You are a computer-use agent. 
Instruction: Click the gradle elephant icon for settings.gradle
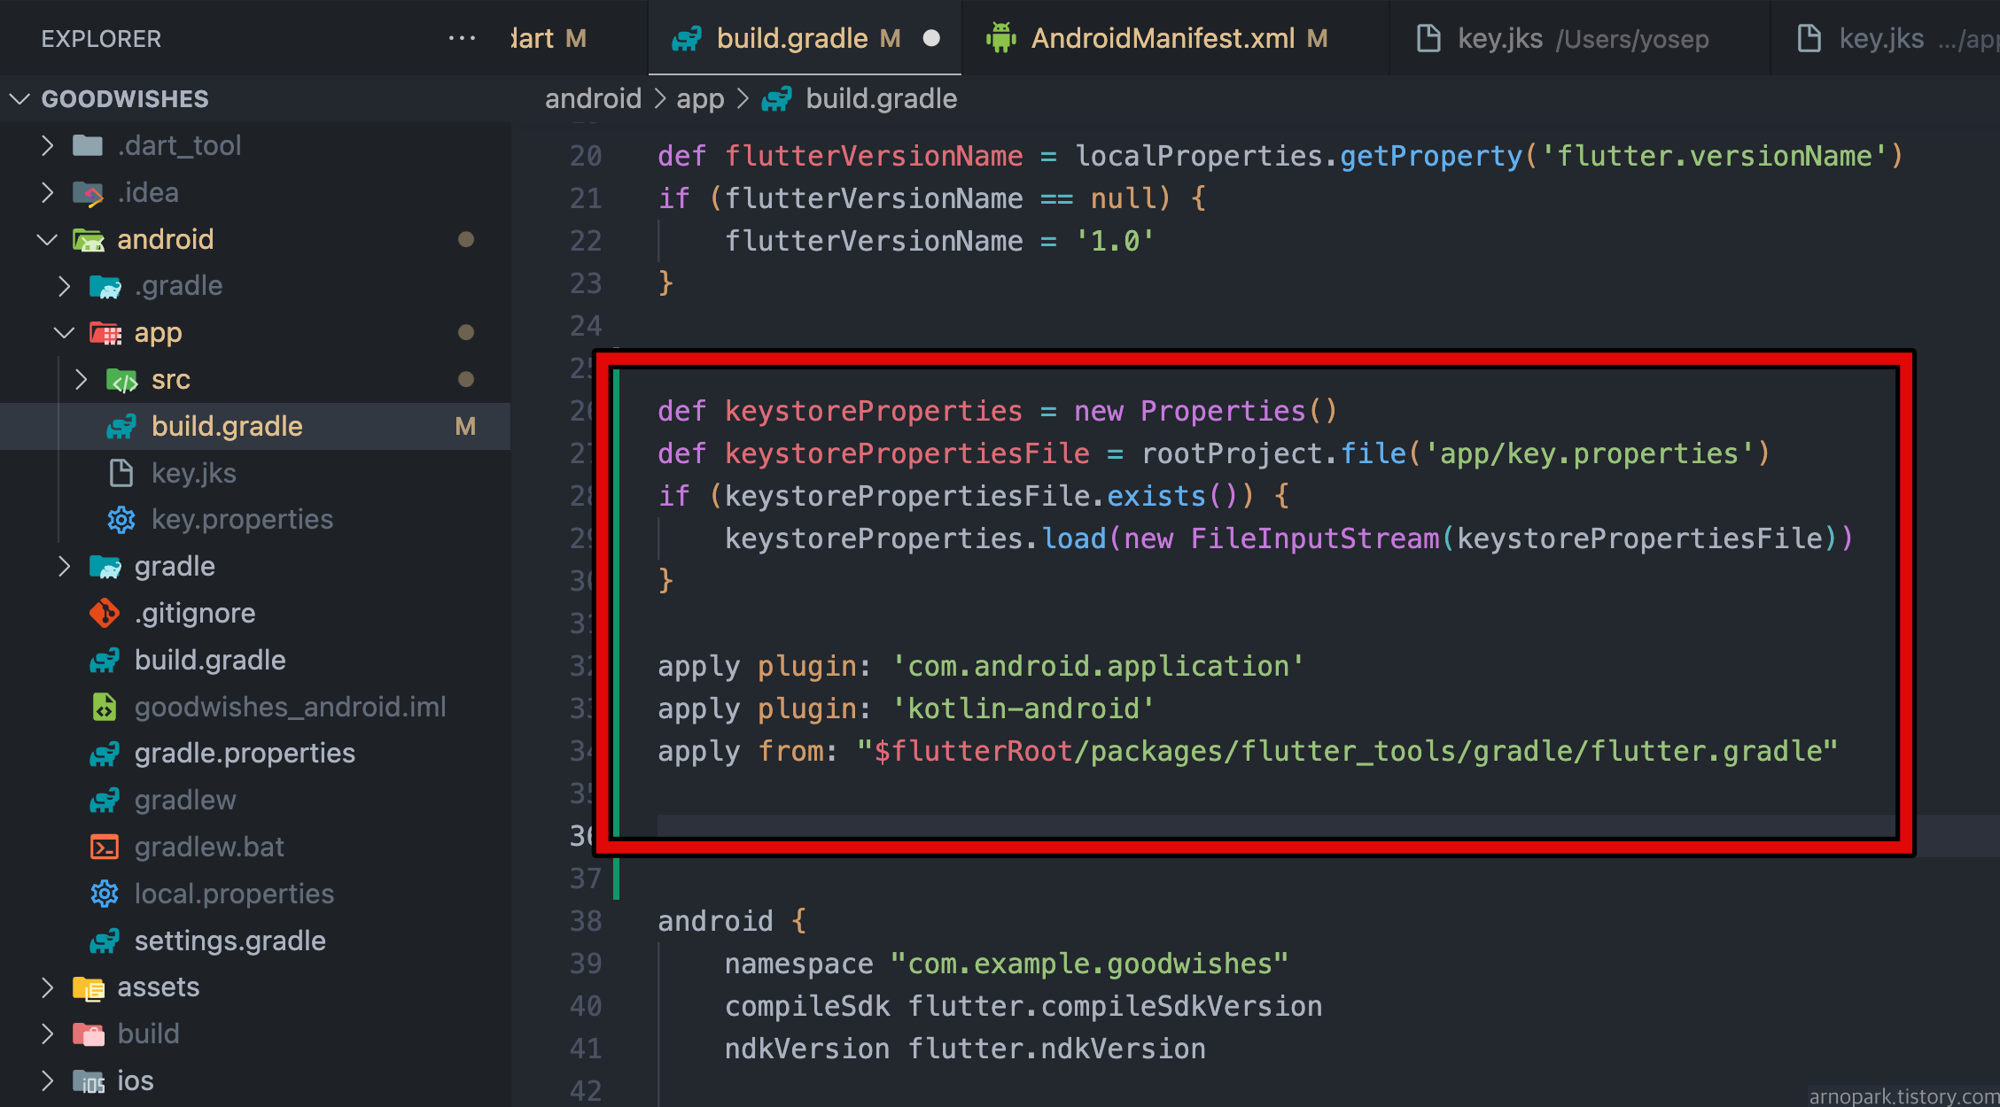105,941
